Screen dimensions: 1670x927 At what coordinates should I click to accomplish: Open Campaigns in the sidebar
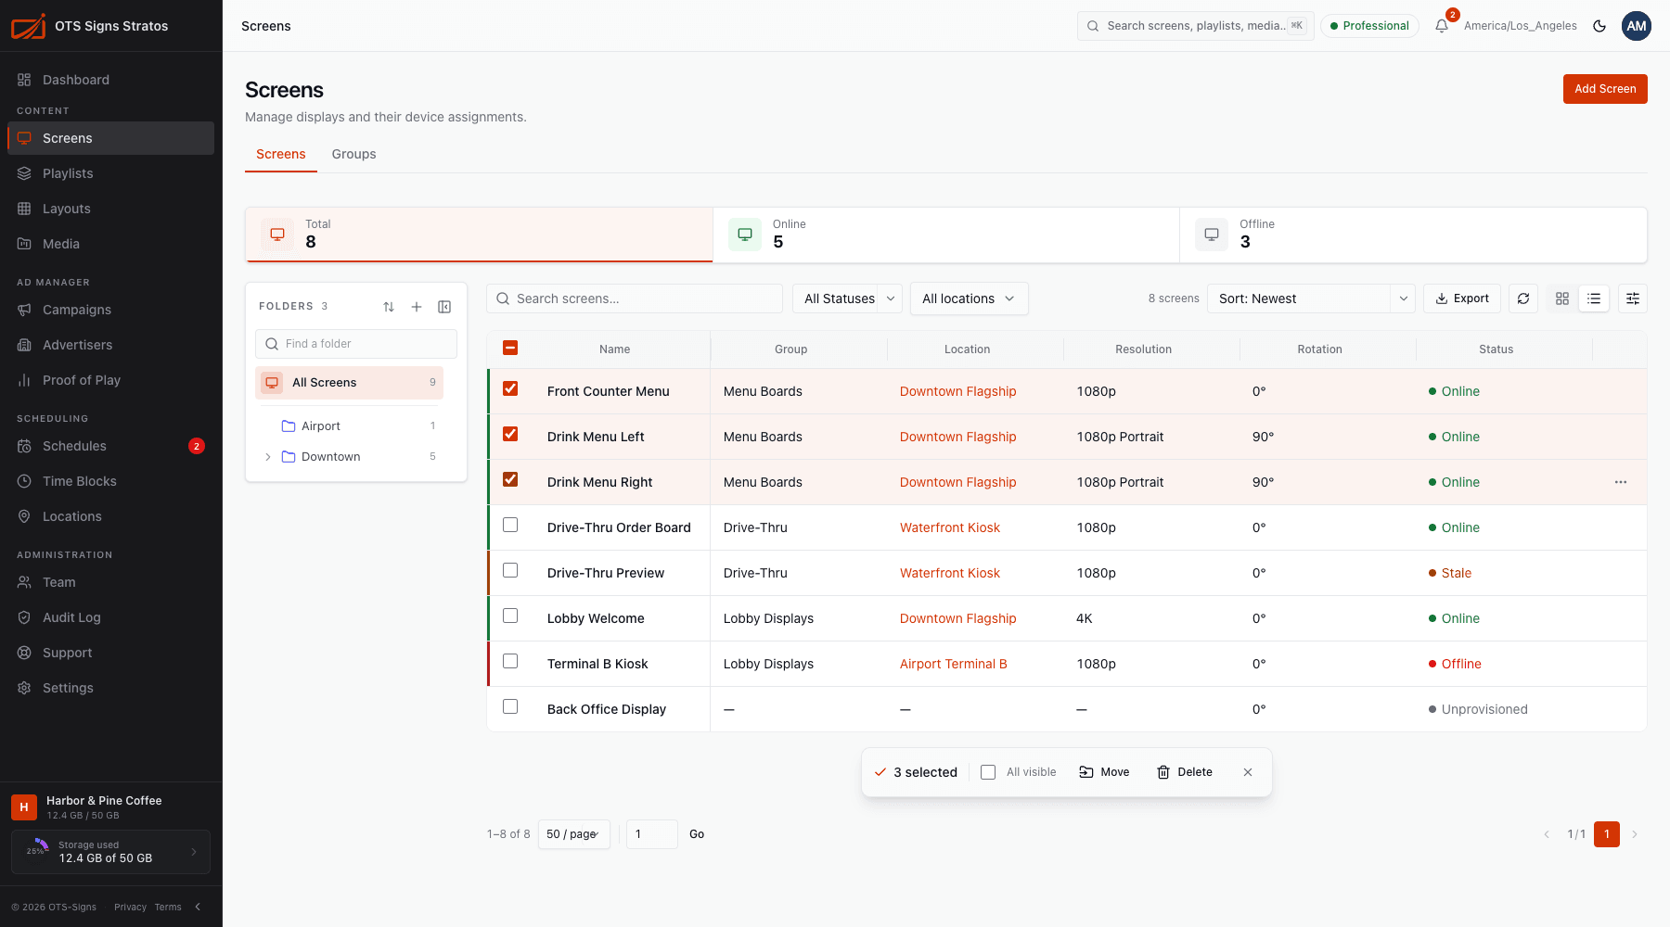[110, 310]
